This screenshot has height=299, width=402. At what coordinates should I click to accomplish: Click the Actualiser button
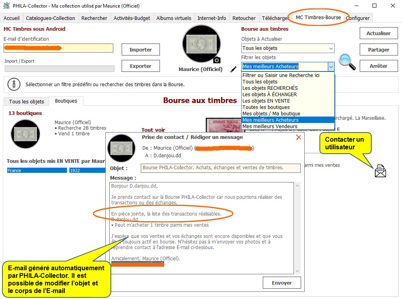[378, 34]
